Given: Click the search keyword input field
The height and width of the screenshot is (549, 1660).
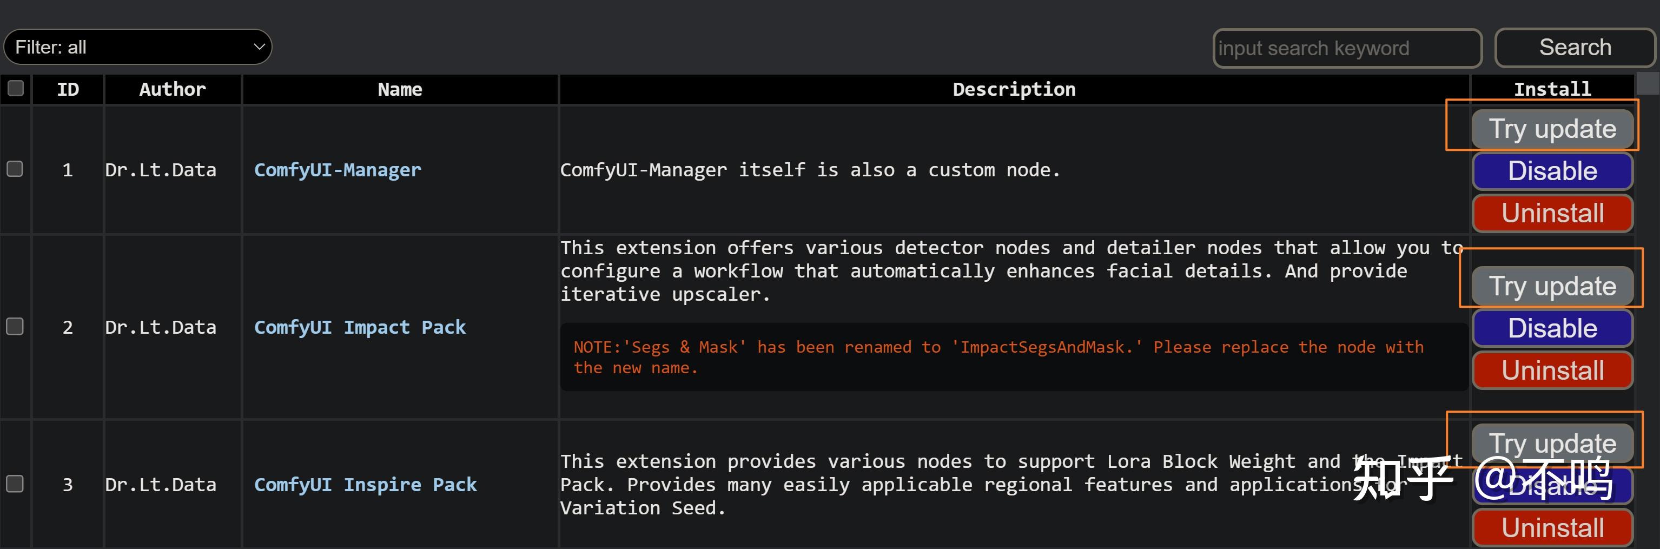Looking at the screenshot, I should (1346, 48).
